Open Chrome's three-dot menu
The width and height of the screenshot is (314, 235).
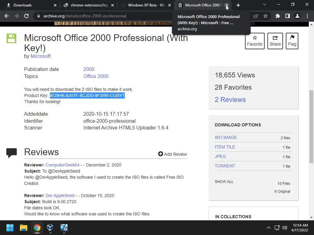pyautogui.click(x=307, y=16)
